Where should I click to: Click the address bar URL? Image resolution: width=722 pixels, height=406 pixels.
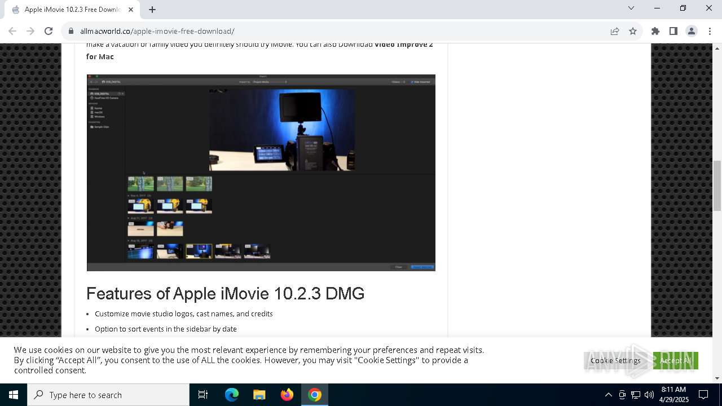tap(157, 31)
